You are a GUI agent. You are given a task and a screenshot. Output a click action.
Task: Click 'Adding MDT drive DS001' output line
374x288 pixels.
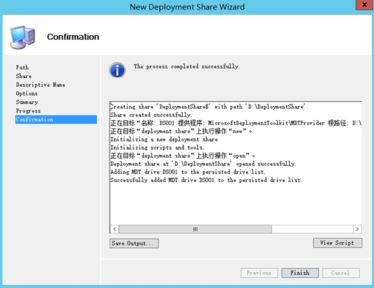(188, 172)
